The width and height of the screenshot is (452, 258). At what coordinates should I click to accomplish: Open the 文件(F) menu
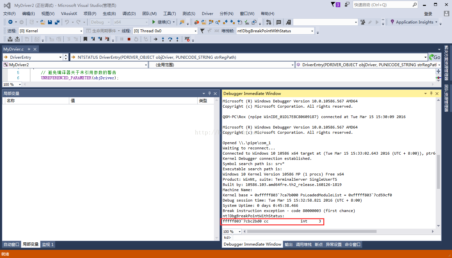click(x=9, y=14)
